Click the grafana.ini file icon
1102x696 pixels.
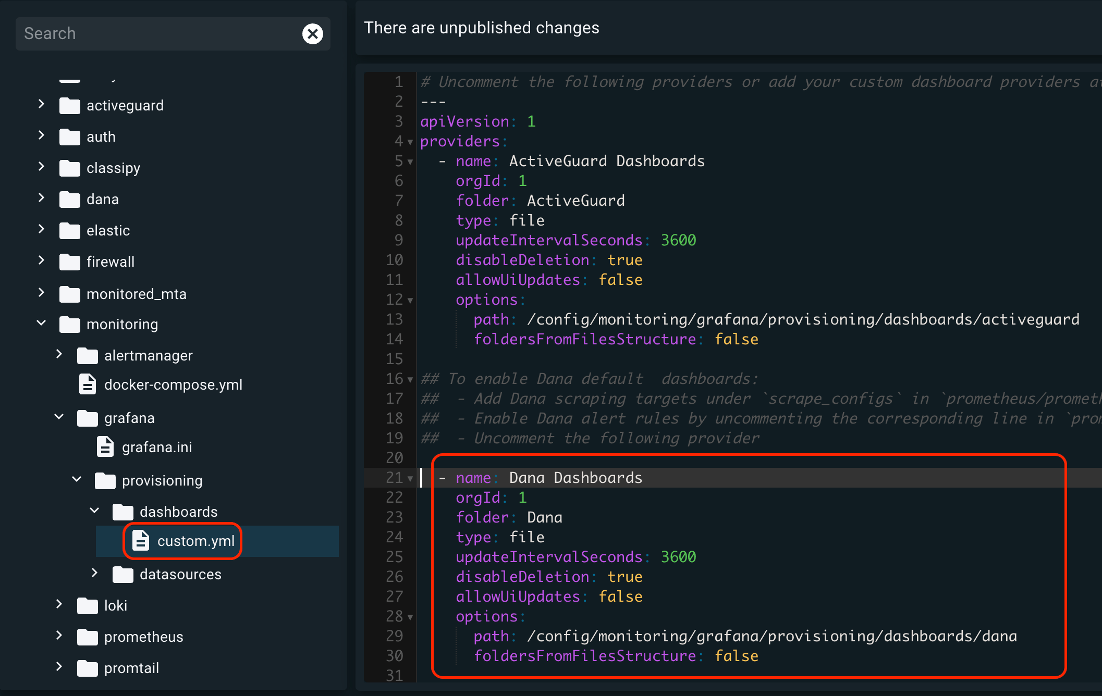105,447
